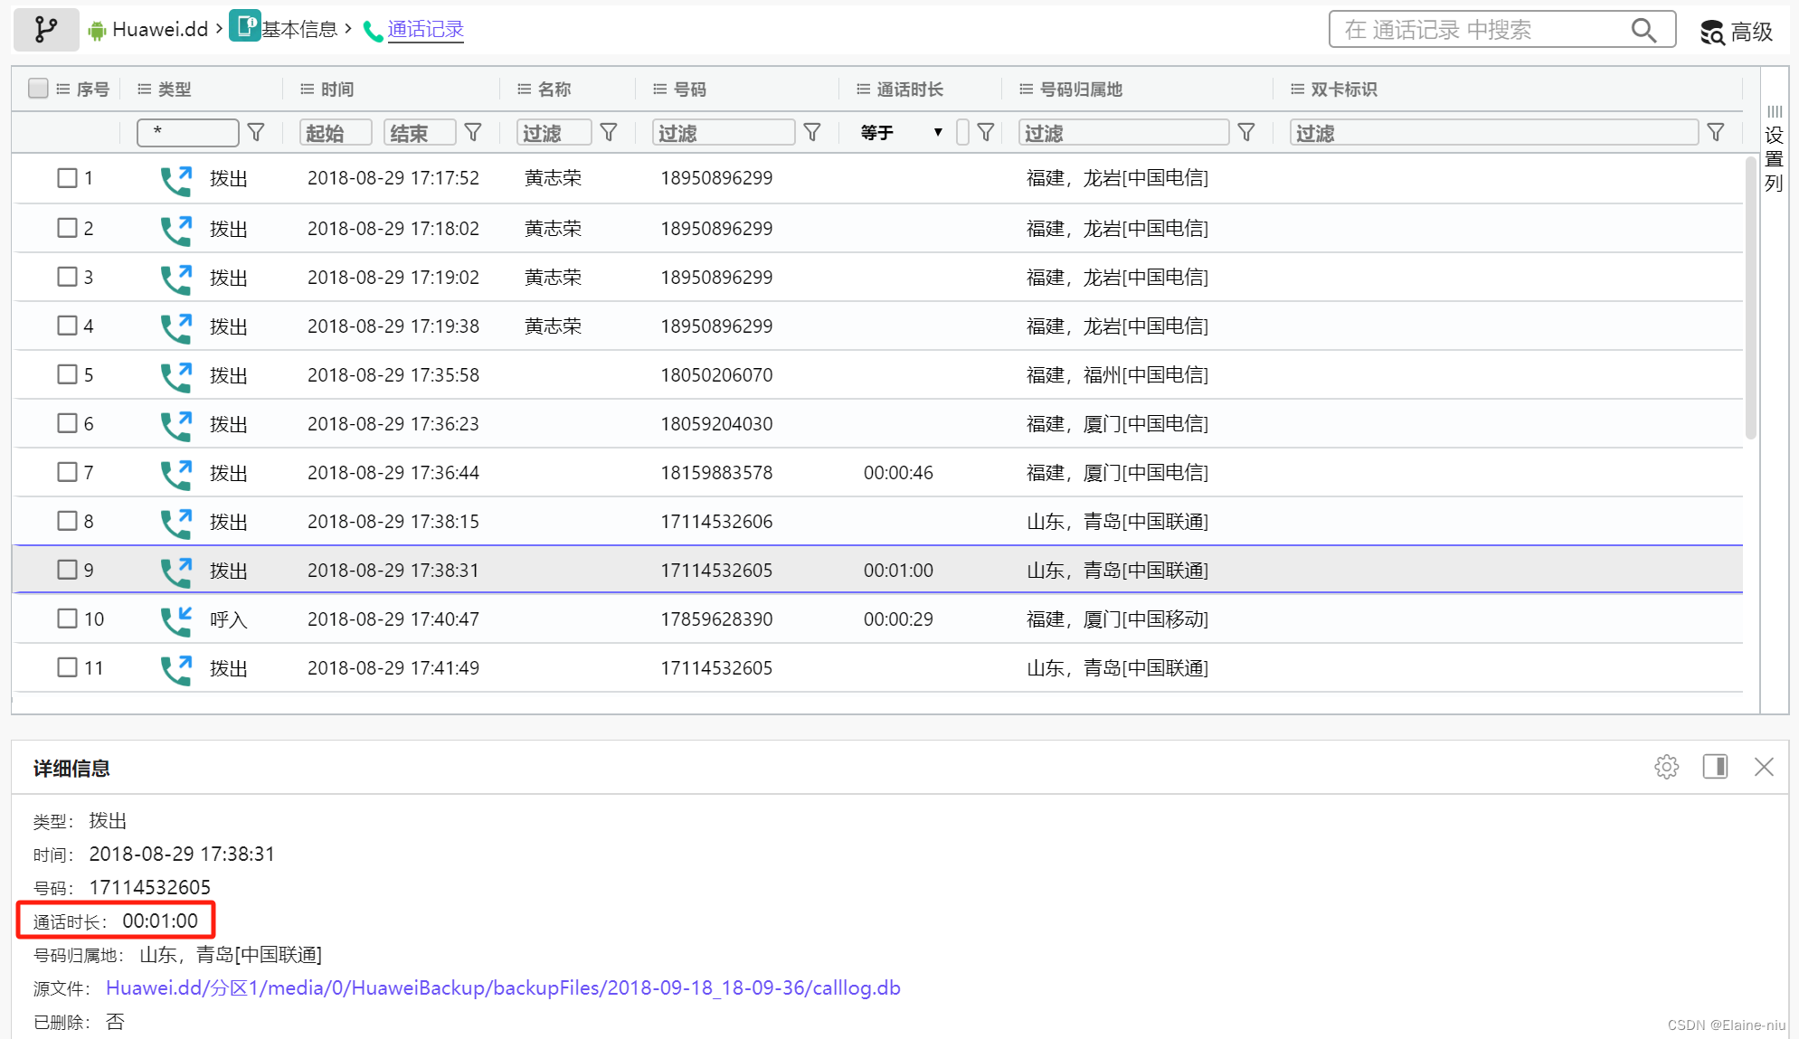
Task: Click the 起始 time filter field
Action: 335,133
